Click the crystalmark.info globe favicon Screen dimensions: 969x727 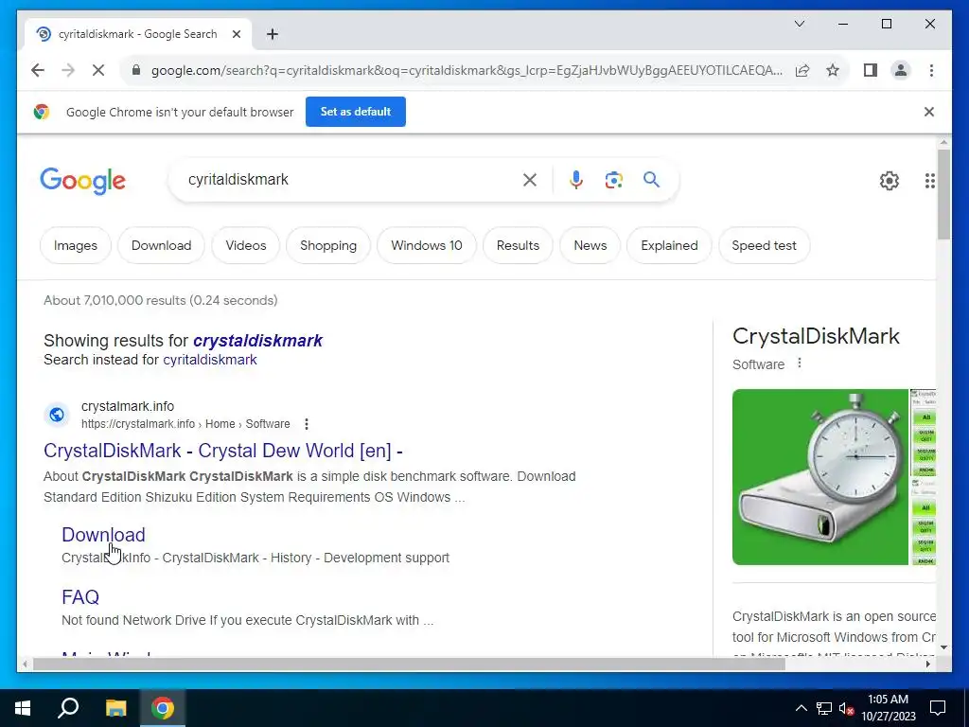pos(57,415)
